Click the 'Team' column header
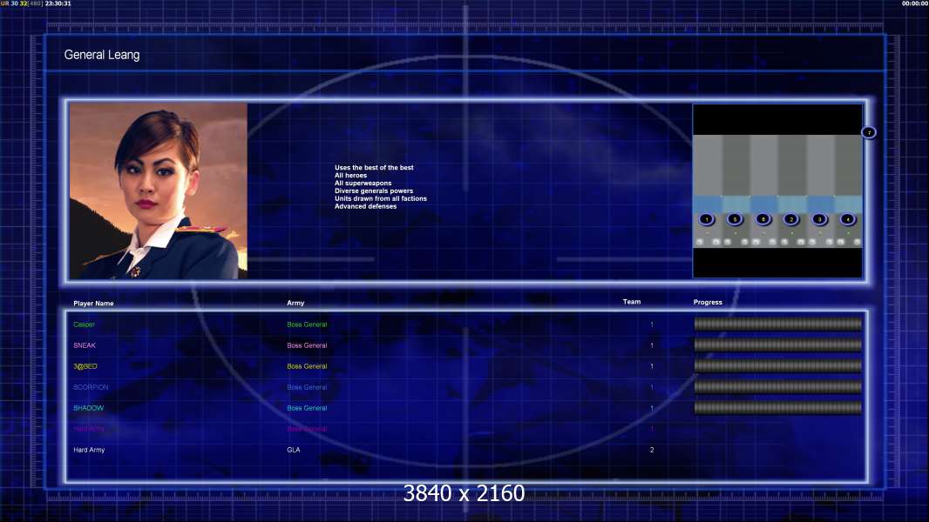 [632, 302]
